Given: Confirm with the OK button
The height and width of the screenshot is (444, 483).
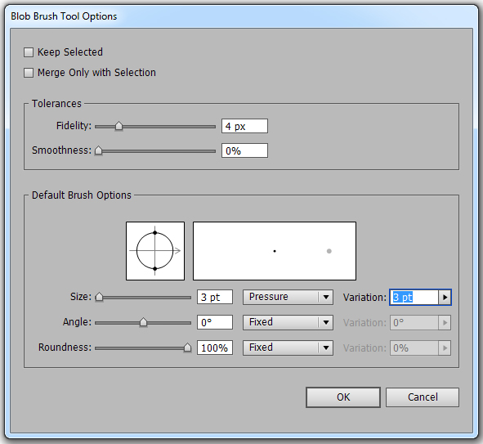Looking at the screenshot, I should 343,397.
